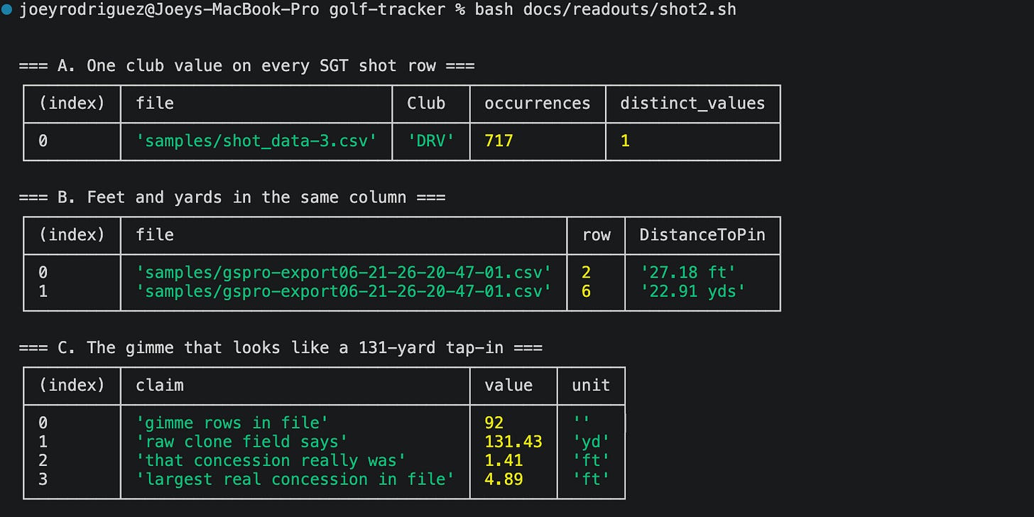Click the 'distinct_values' column header
The image size is (1034, 517).
pos(692,104)
